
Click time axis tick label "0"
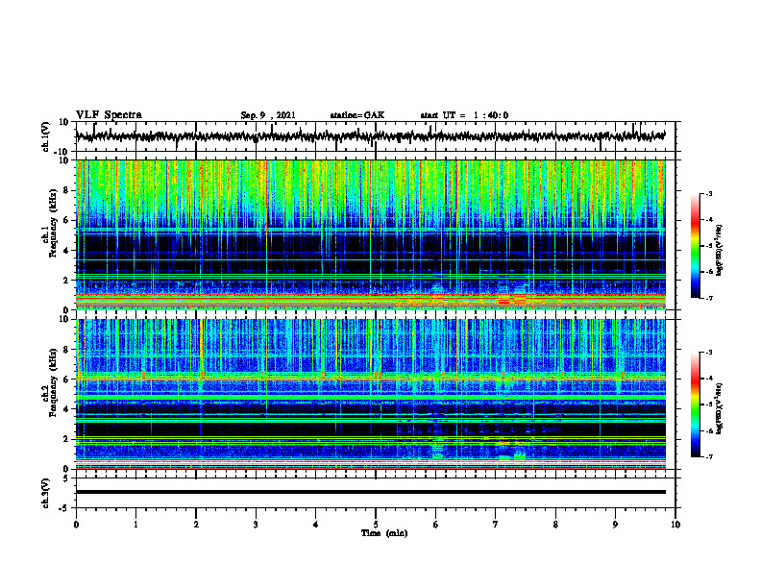[x=76, y=525]
